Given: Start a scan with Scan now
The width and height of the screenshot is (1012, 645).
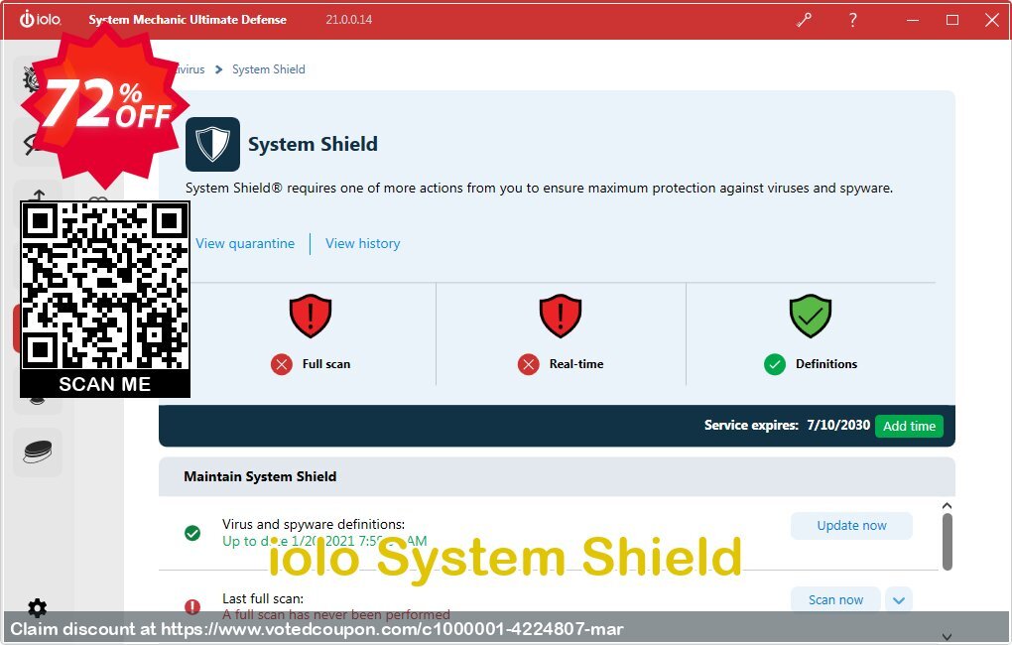Looking at the screenshot, I should coord(835,599).
